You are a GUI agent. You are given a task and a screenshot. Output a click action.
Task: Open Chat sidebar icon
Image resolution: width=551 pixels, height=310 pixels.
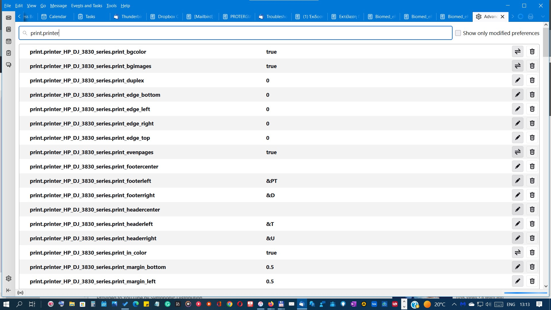tap(9, 65)
